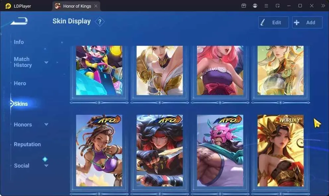Open the Social section
This screenshot has height=196, width=329.
[x=22, y=165]
